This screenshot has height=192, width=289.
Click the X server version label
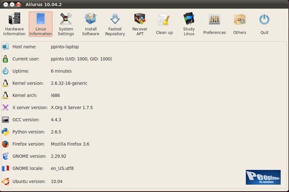coord(30,108)
